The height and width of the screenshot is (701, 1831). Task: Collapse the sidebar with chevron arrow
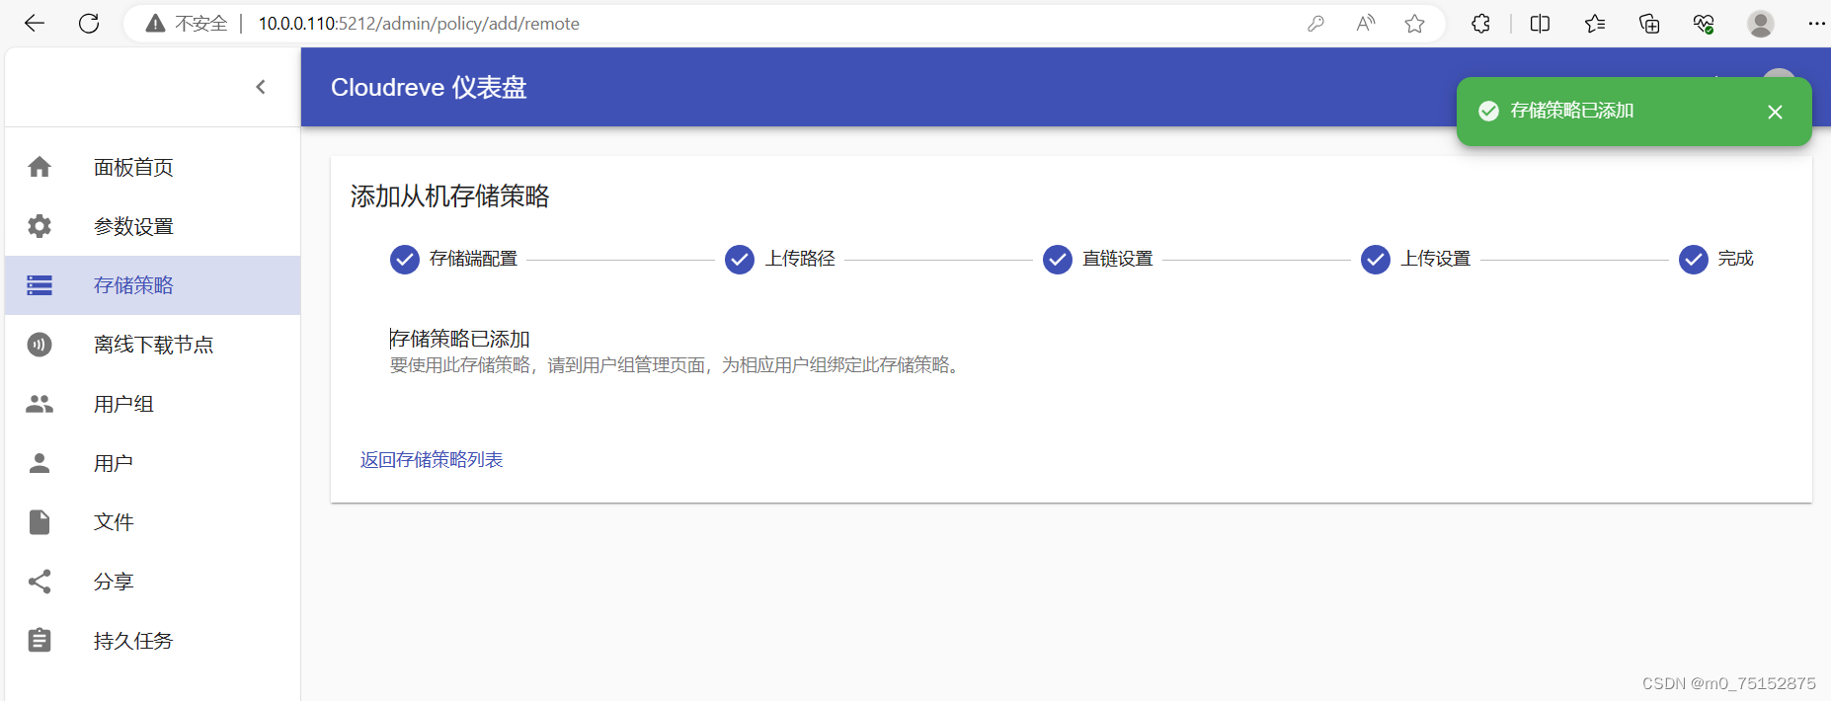(x=261, y=87)
